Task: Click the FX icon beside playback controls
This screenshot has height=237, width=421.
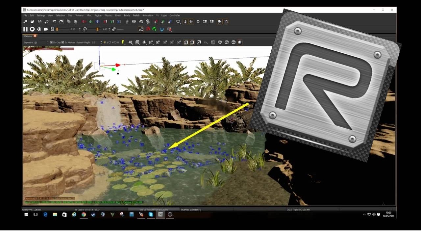Action: coord(52,29)
